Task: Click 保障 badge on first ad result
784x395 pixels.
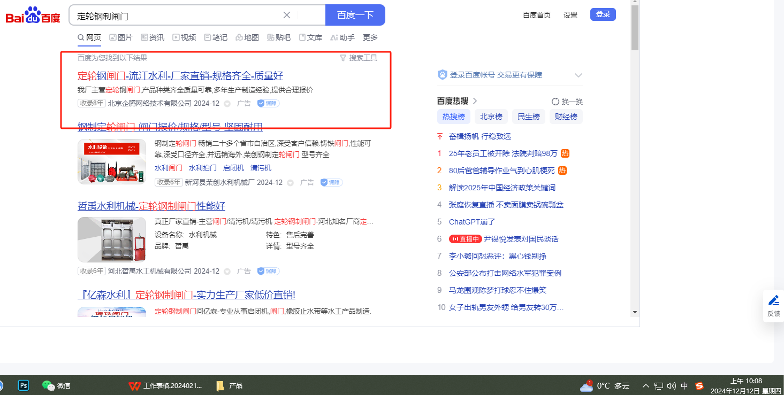Action: (269, 103)
